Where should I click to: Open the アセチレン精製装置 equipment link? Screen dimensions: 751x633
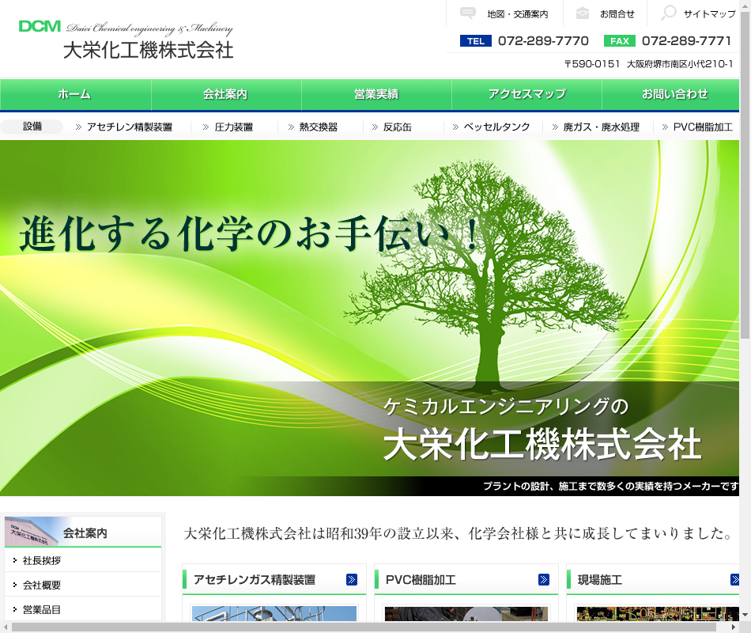129,127
